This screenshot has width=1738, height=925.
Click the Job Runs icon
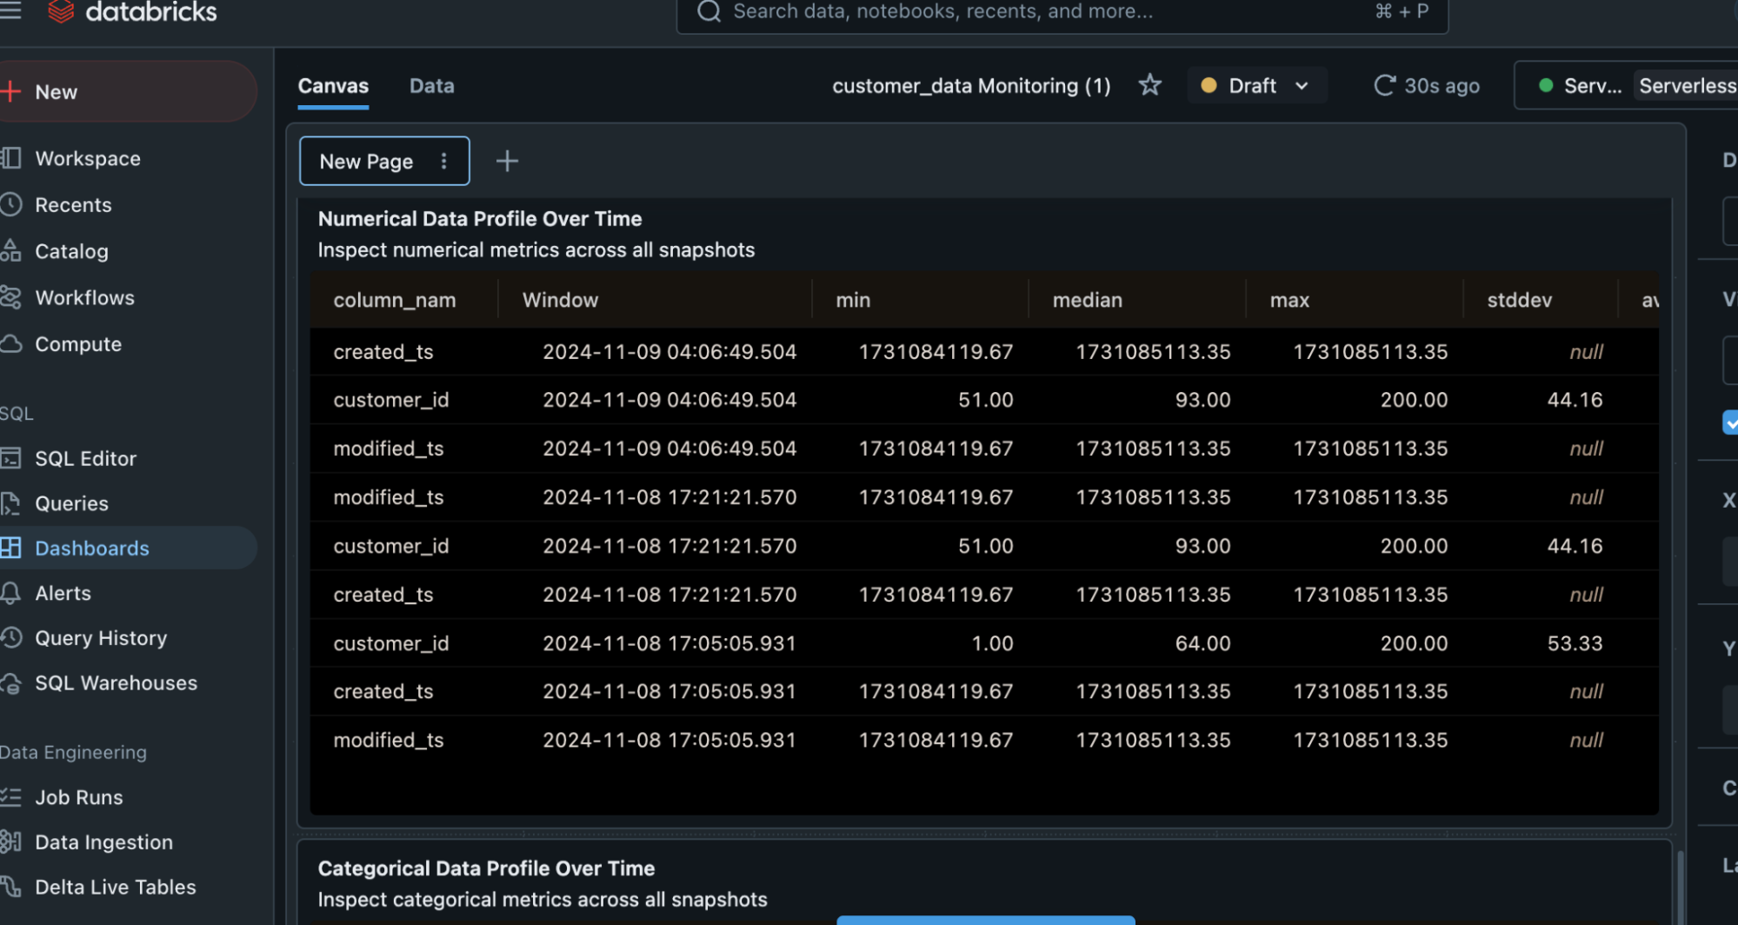pyautogui.click(x=10, y=796)
